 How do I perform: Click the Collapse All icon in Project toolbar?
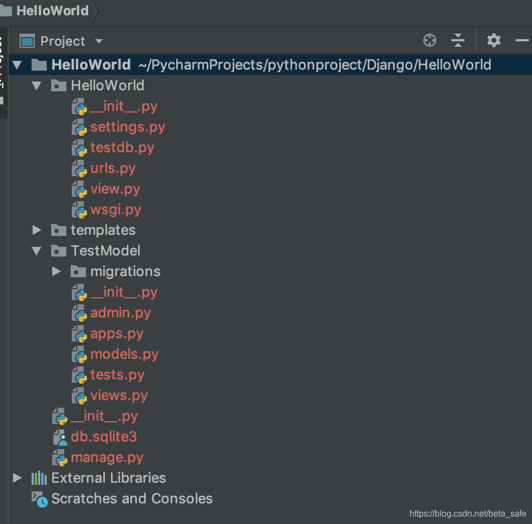tap(457, 40)
